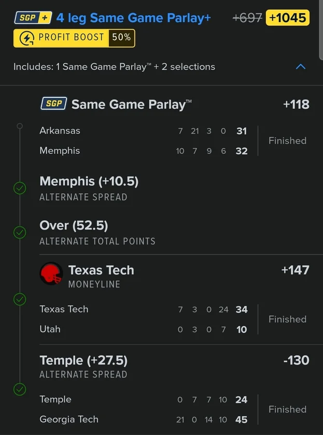Click the boosted +1045 odds badge
The height and width of the screenshot is (435, 323).
(287, 18)
